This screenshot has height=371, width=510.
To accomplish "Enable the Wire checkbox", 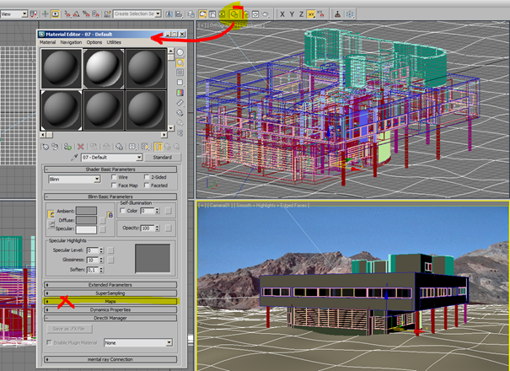I will tap(113, 178).
